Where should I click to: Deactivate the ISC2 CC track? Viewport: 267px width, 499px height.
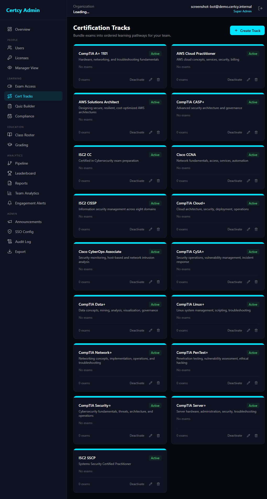click(x=137, y=181)
